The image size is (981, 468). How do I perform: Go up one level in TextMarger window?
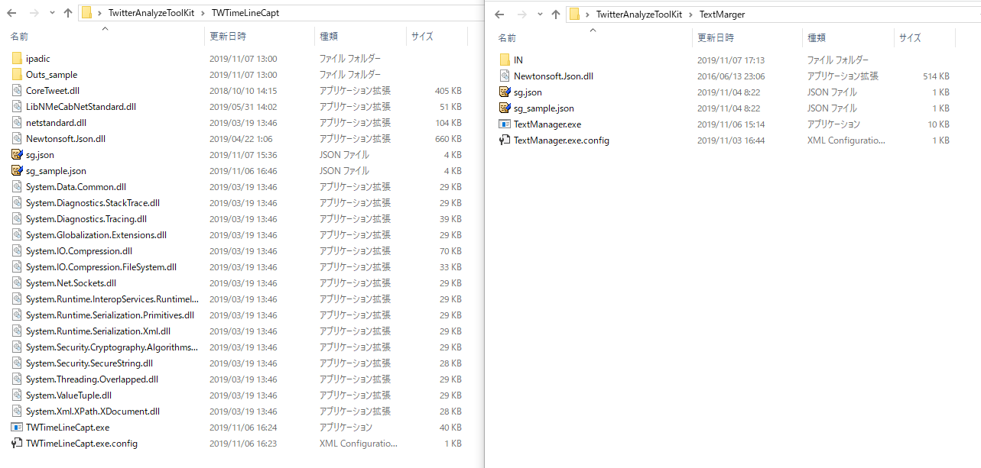coord(556,14)
